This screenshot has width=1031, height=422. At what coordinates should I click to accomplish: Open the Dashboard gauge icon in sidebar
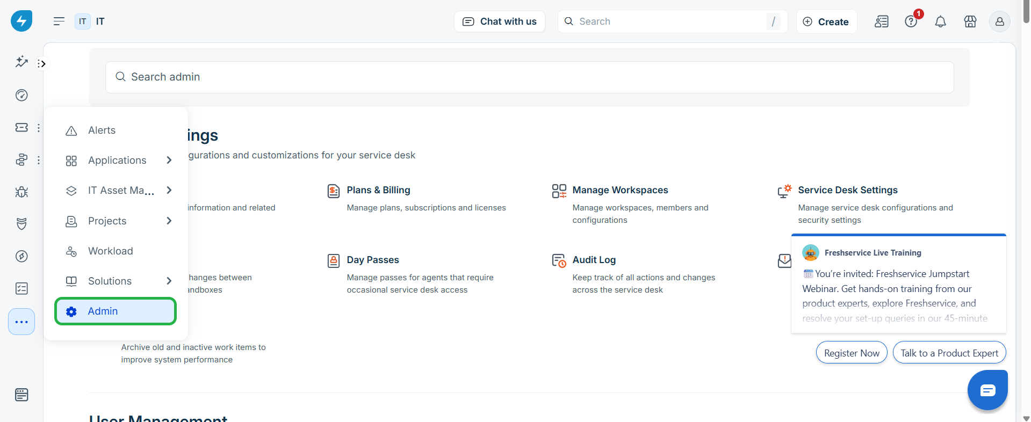tap(21, 95)
